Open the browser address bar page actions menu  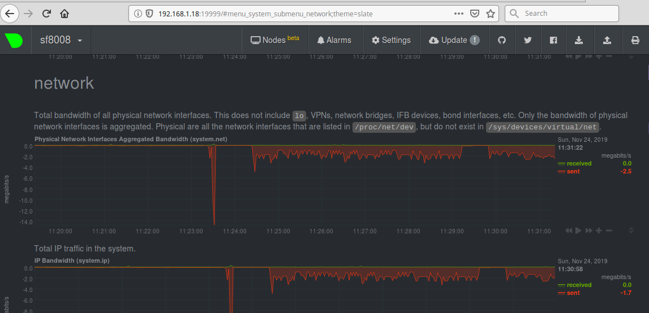[x=459, y=13]
